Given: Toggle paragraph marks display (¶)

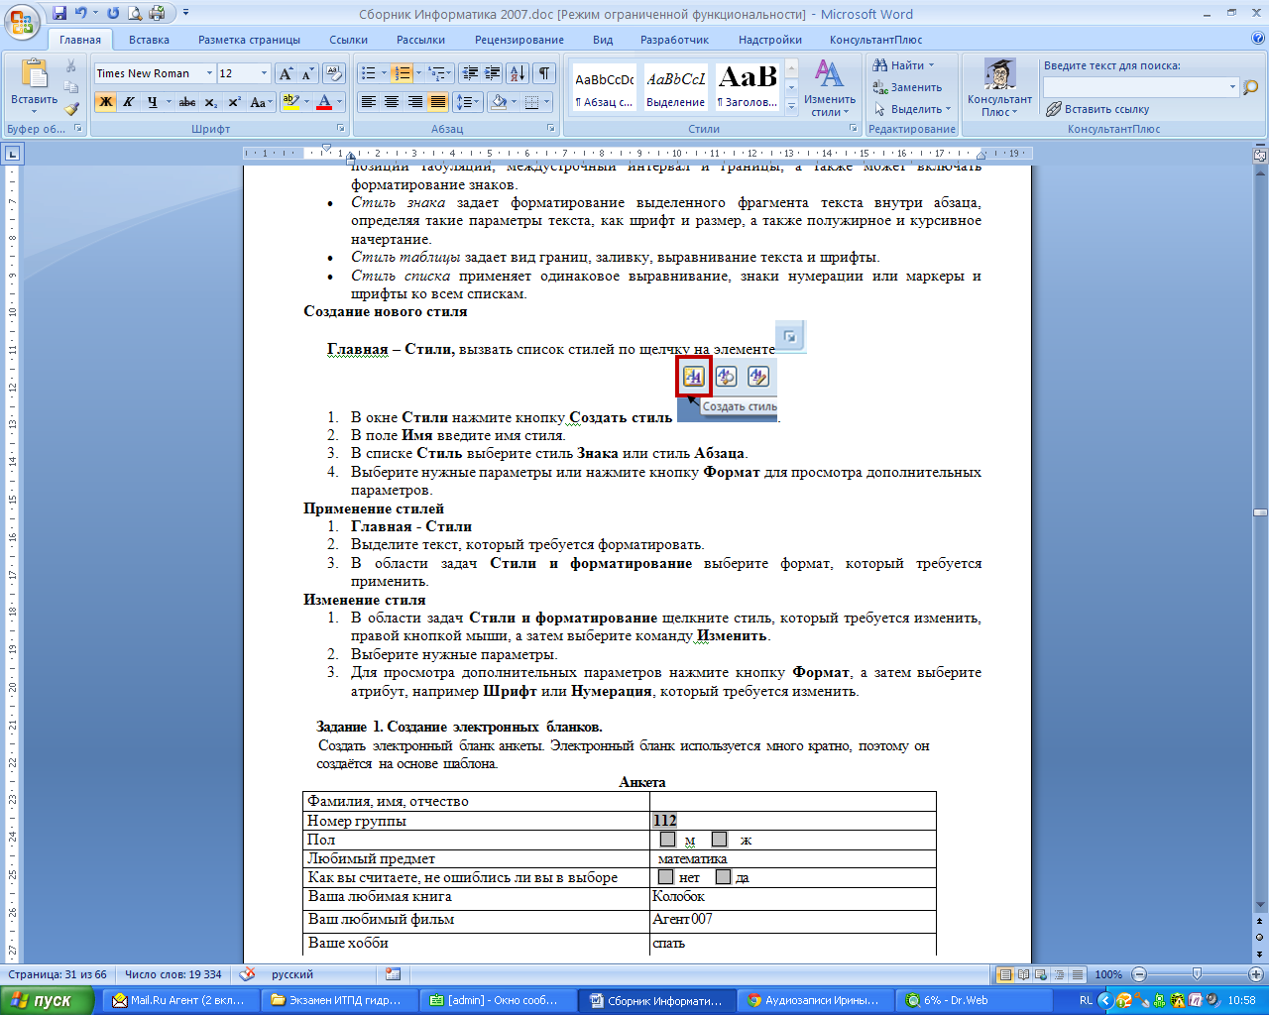Looking at the screenshot, I should [544, 73].
